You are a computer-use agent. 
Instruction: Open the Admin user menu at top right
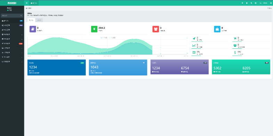[263, 3]
